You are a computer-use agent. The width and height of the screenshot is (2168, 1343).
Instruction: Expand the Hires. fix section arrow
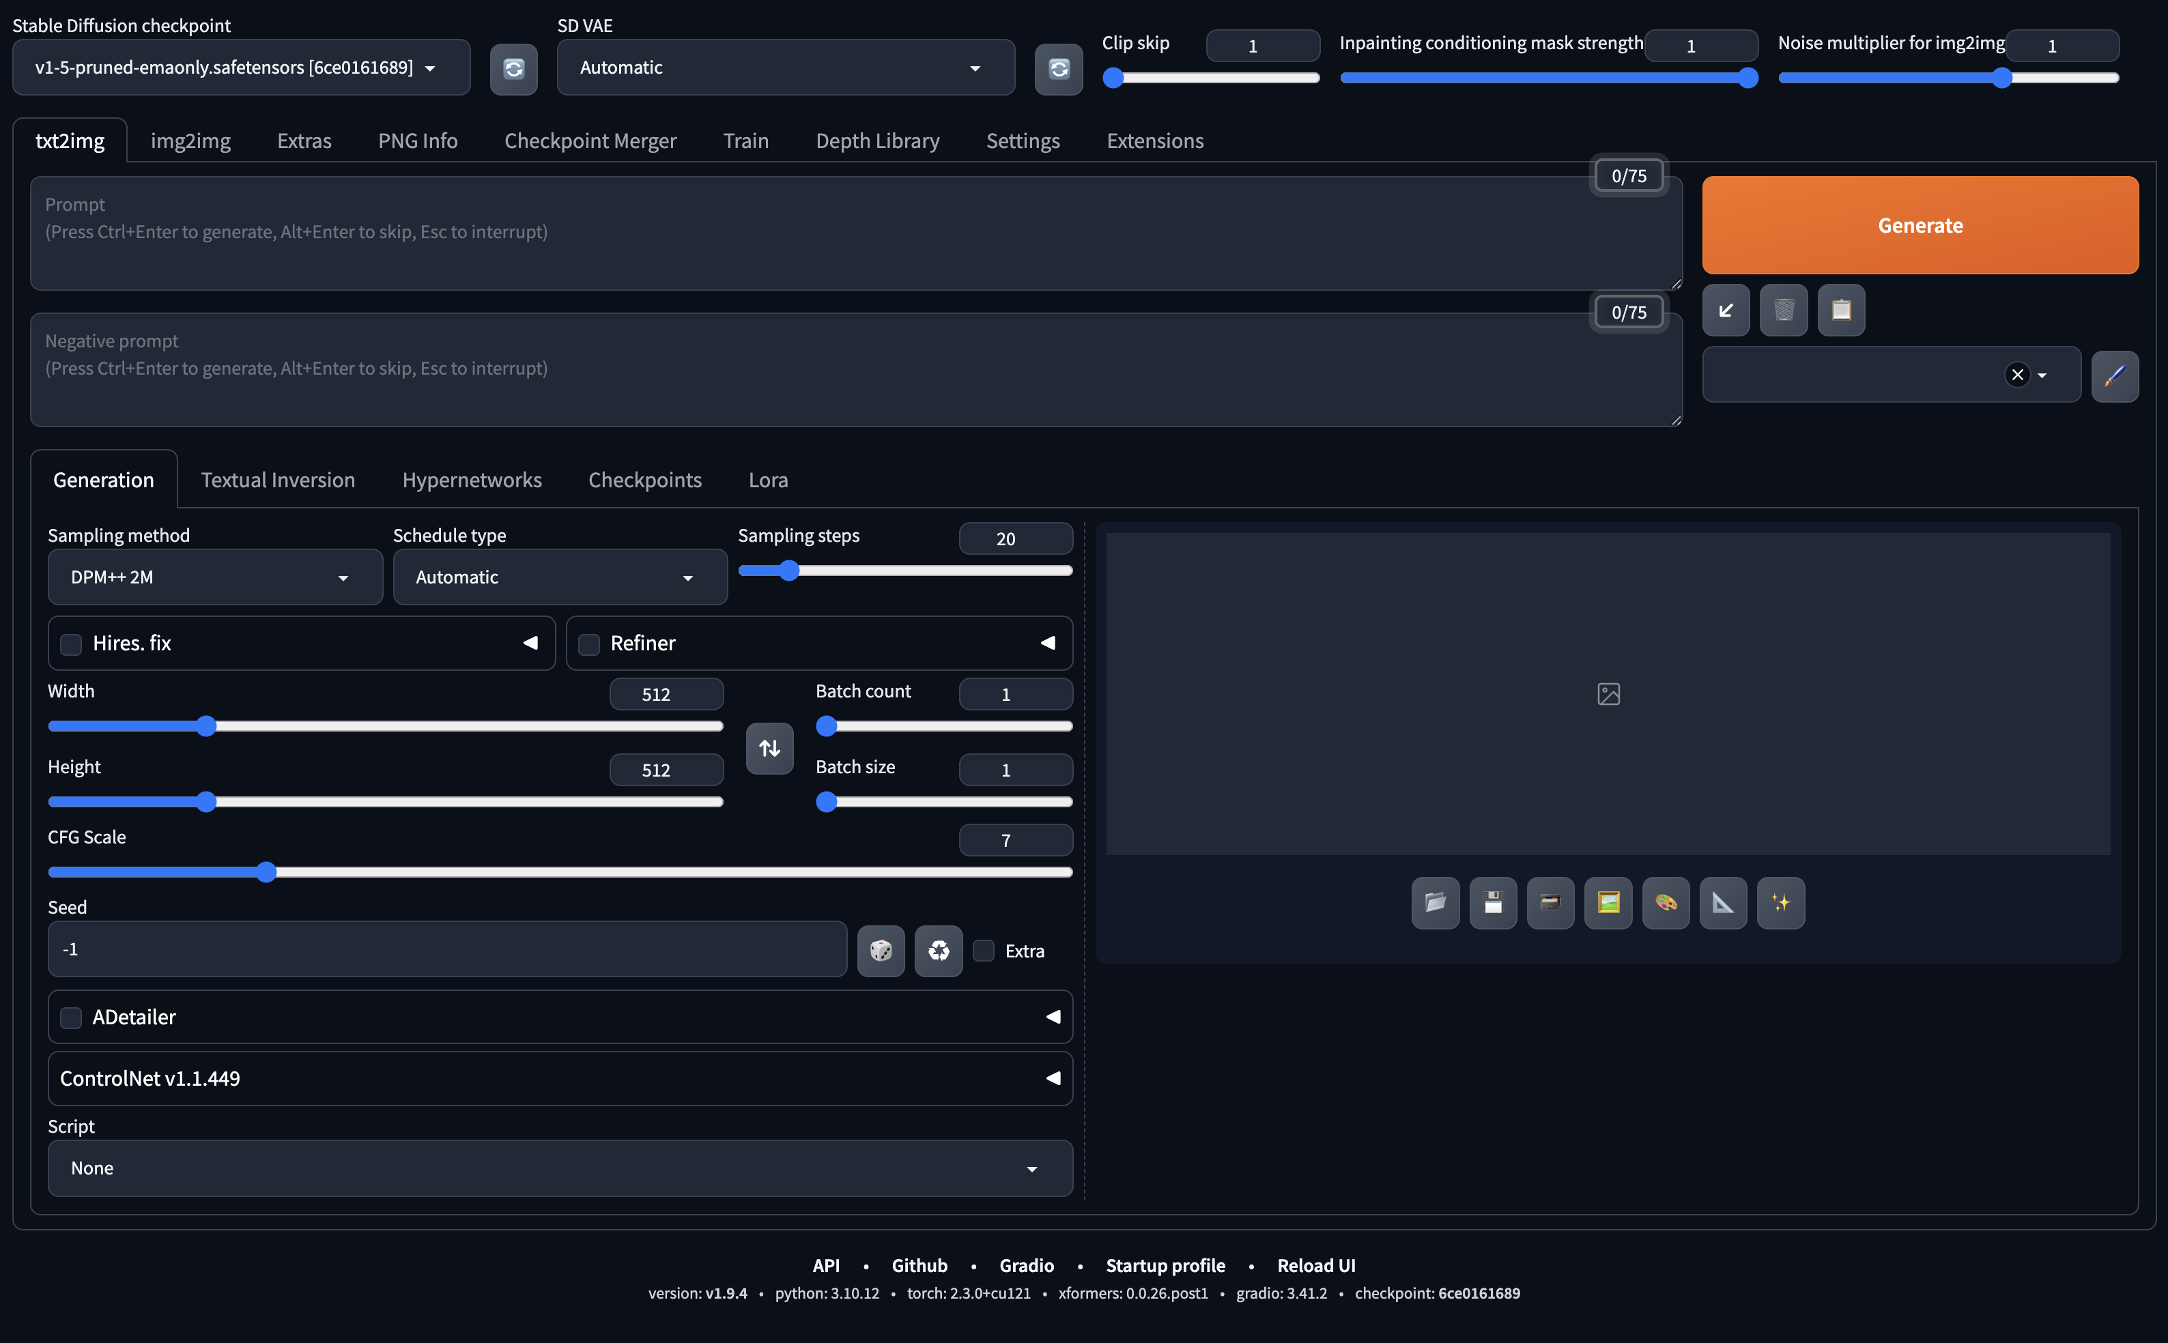[530, 642]
